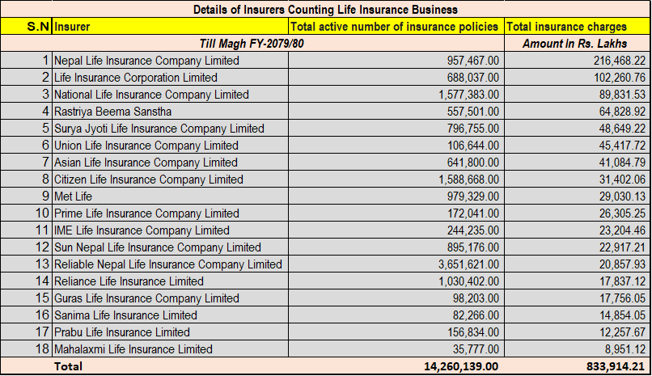
Task: Click Sanima Life Insurance Limited cell
Action: click(x=125, y=315)
